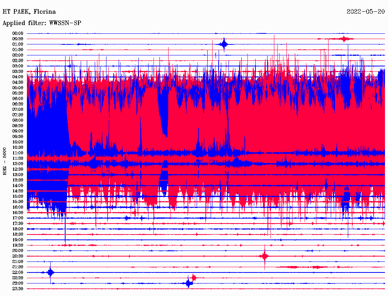Screen dimensions: 388x296
Task: Select the 12:00 time label
Action: click(x=18, y=164)
